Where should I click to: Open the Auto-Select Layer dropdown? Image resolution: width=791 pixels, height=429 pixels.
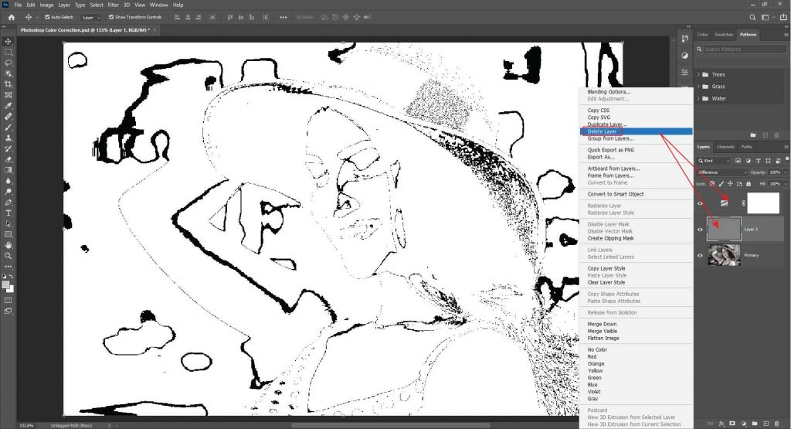coord(91,17)
